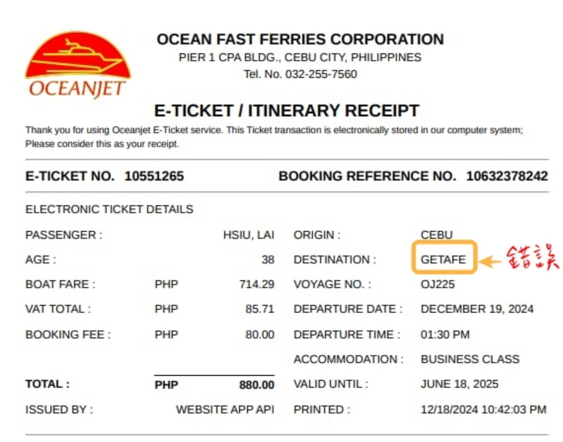Click valid until date JUNE 18, 2025
Image resolution: width=563 pixels, height=442 pixels.
point(459,384)
